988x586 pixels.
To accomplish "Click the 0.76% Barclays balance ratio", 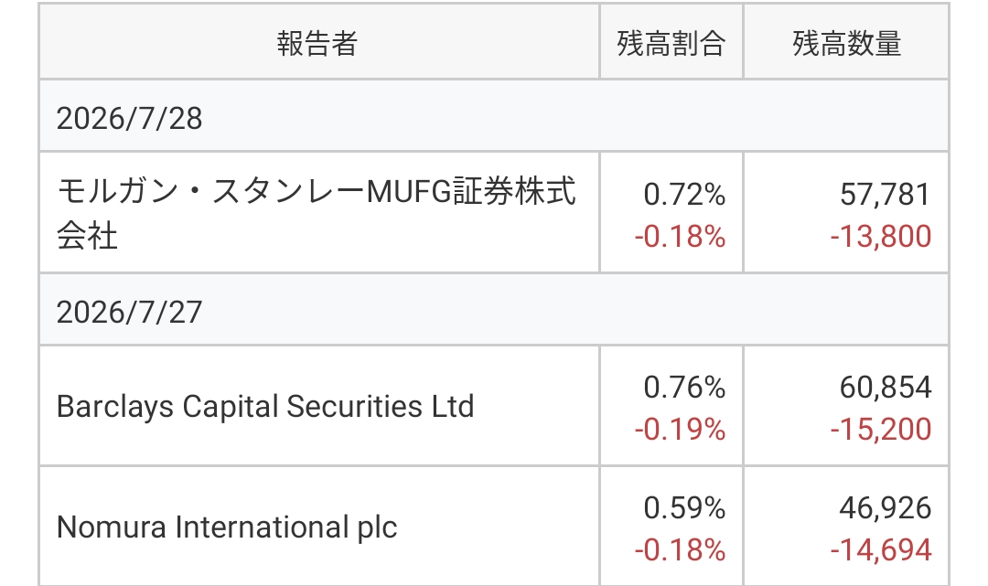I will [684, 387].
